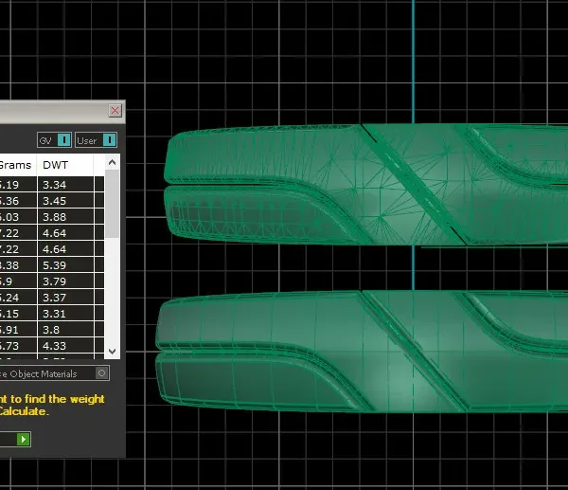Select the lower ring surface model

(x=363, y=351)
